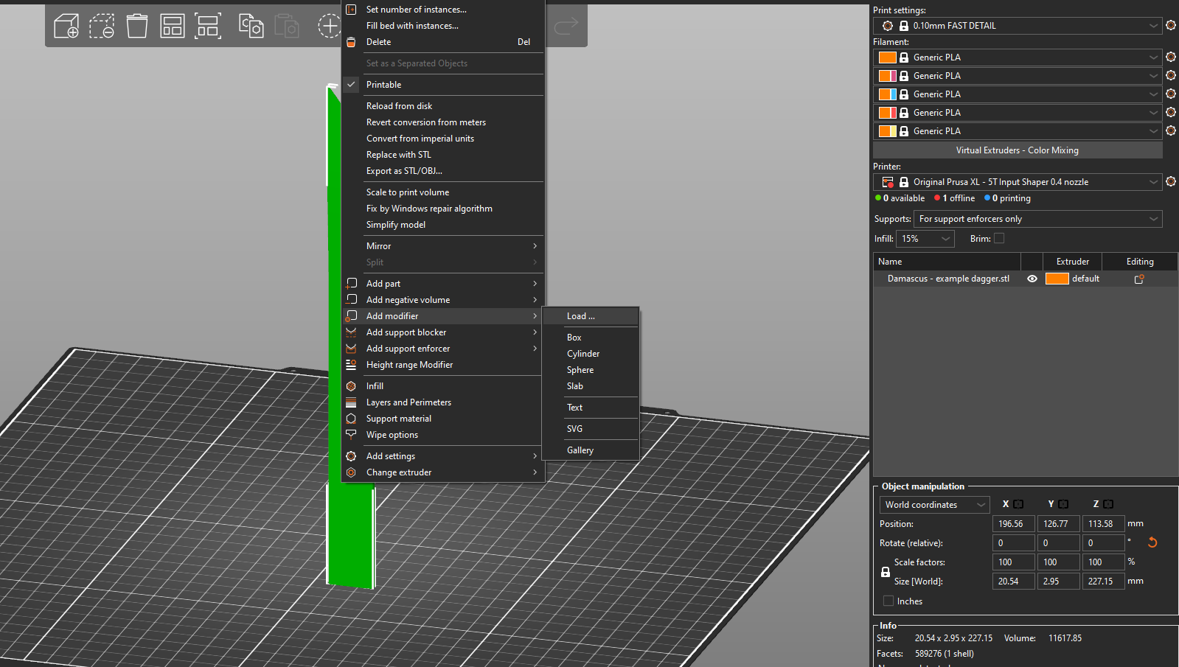
Task: Expand the Add part submenu
Action: (x=443, y=284)
